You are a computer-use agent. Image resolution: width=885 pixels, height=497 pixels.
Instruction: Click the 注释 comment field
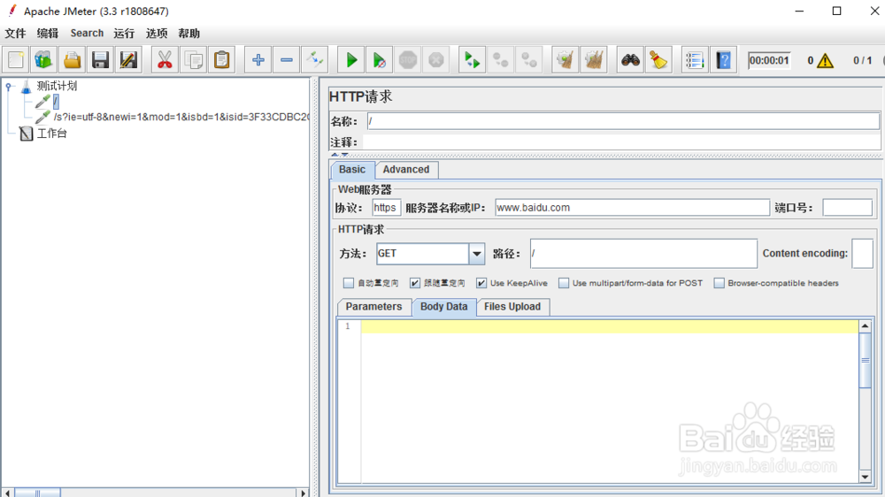coord(621,142)
